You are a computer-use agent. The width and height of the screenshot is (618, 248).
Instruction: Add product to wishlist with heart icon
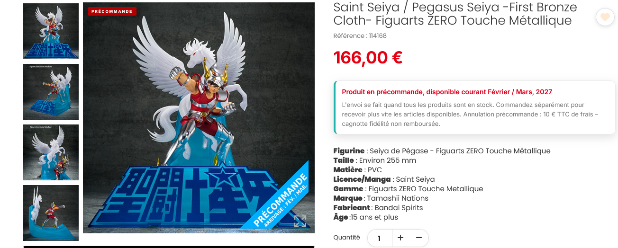click(605, 18)
